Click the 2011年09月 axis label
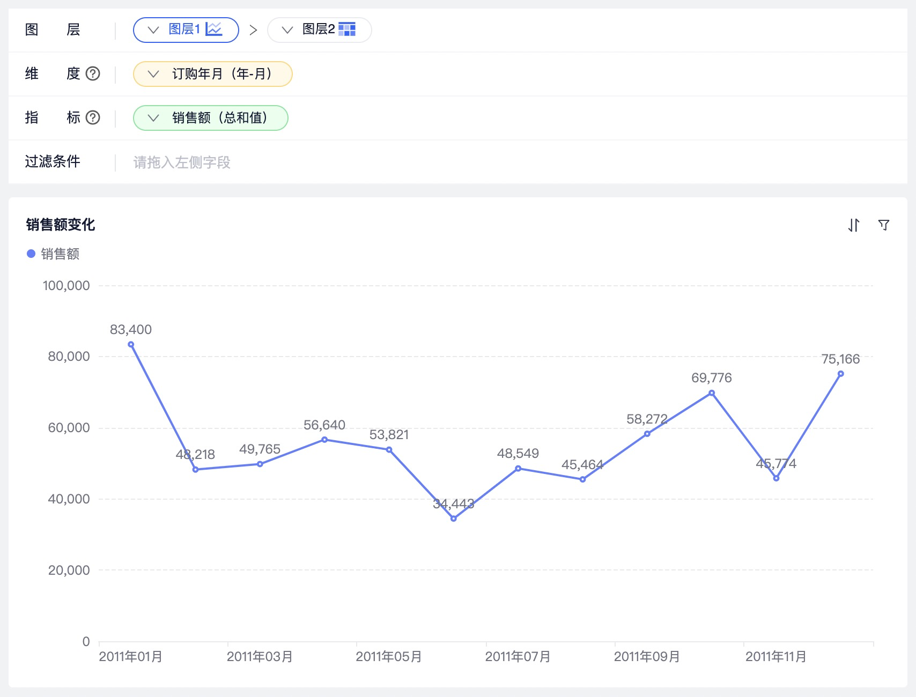The image size is (916, 697). coord(647,656)
